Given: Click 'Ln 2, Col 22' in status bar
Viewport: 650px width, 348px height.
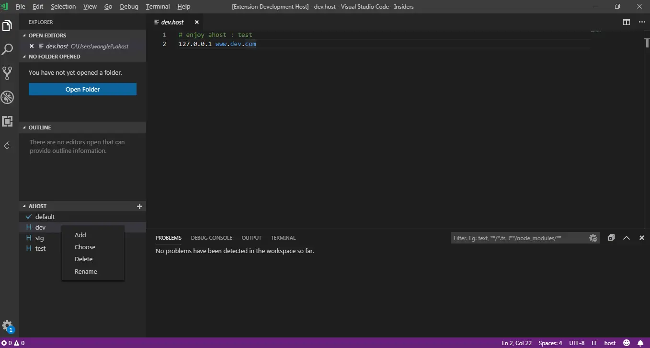Looking at the screenshot, I should click(517, 343).
